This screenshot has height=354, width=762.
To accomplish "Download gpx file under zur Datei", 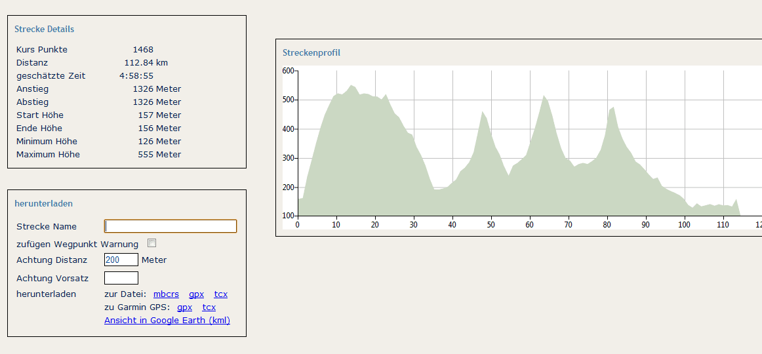I will pos(196,294).
